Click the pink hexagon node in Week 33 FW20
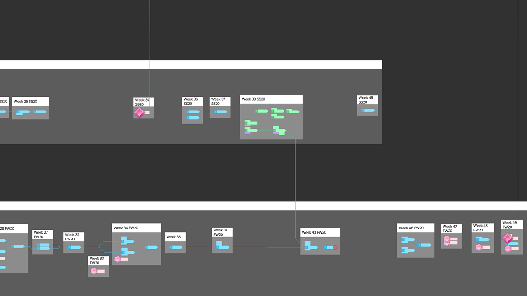The height and width of the screenshot is (296, 527). [94, 271]
